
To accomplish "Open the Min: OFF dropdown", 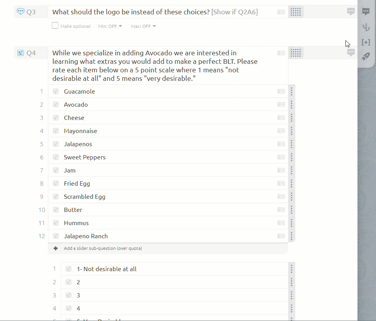I will point(110,26).
